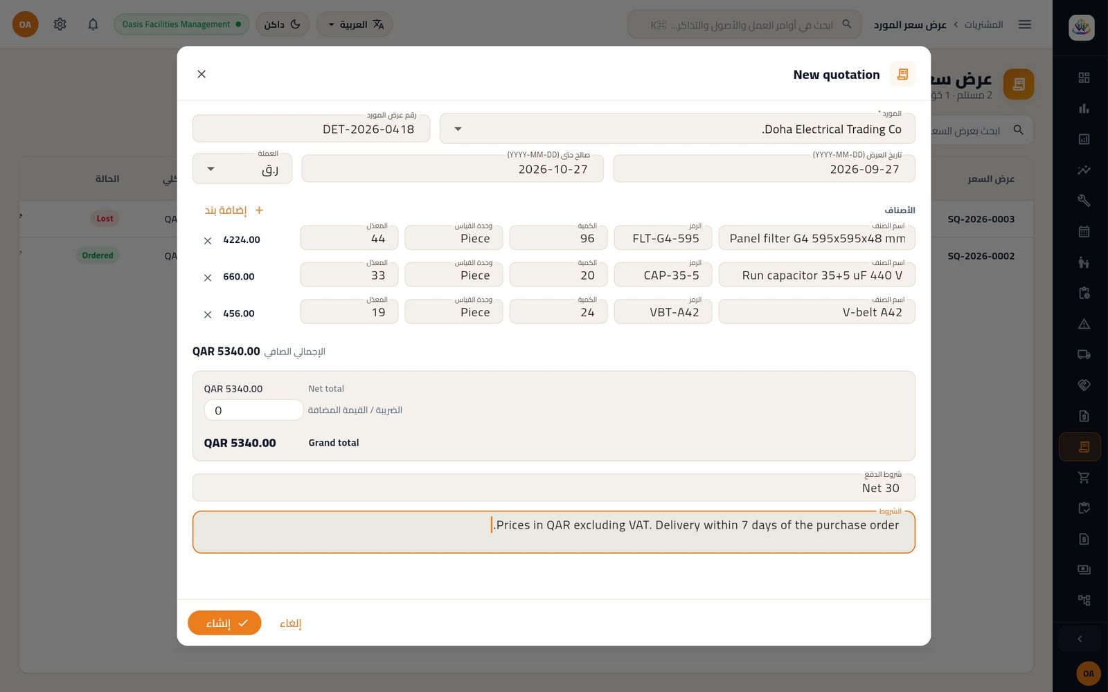
Task: Click the إلغاء cancel button
Action: [x=290, y=623]
